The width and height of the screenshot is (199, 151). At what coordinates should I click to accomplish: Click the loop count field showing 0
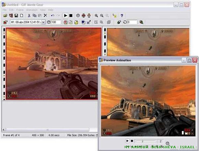pos(132,22)
